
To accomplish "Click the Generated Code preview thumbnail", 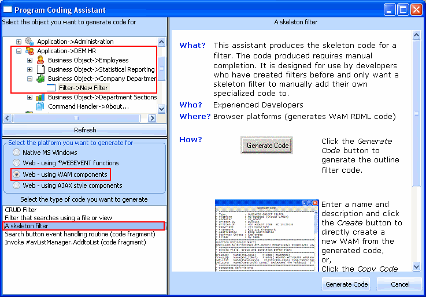I will (266, 235).
